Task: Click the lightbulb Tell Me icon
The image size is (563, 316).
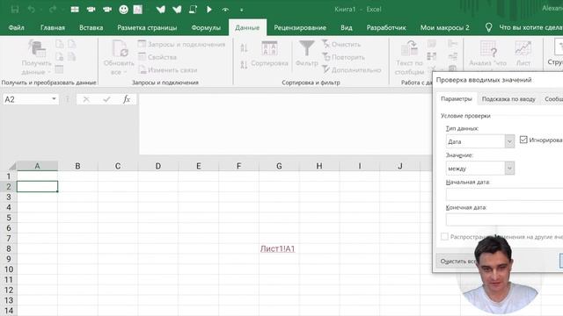Action: 488,27
